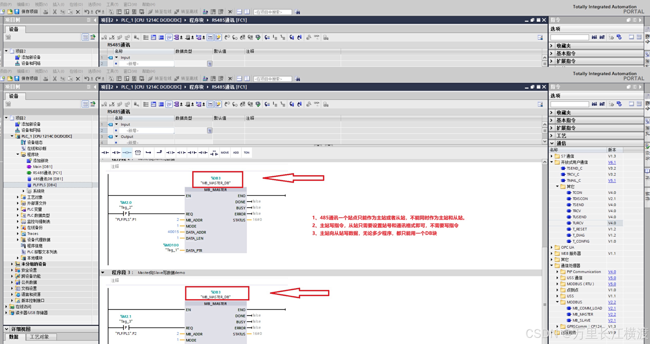Screen dimensions: 650x344
Task: Collapse the 详细视图 panel
Action: [x=7, y=329]
